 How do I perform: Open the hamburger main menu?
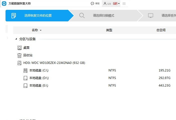point(124,4)
